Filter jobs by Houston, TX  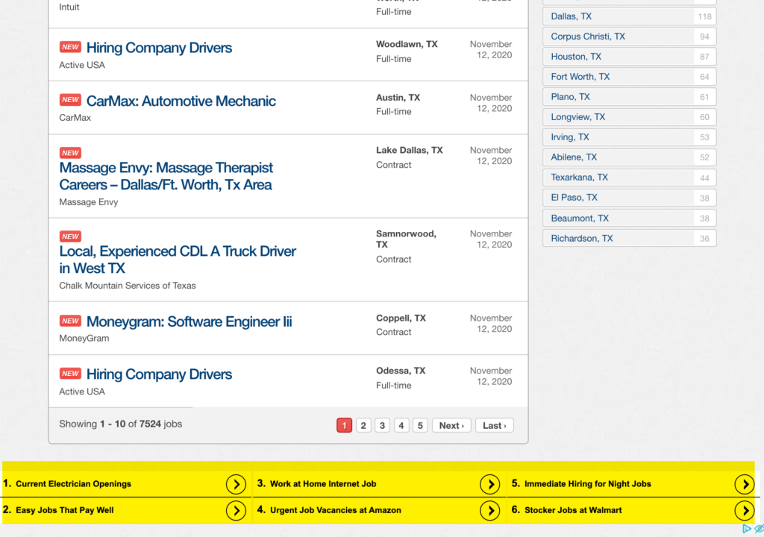(629, 57)
